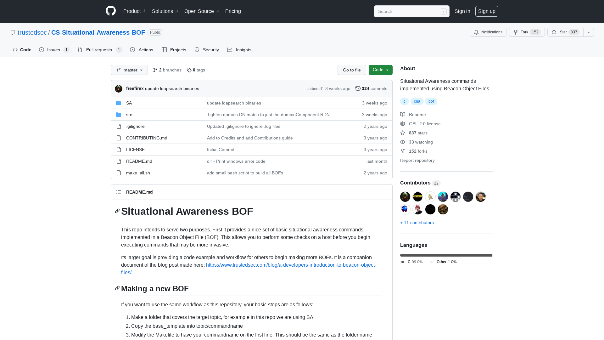This screenshot has height=340, width=604.
Task: Focus the Search input field
Action: pos(412,11)
